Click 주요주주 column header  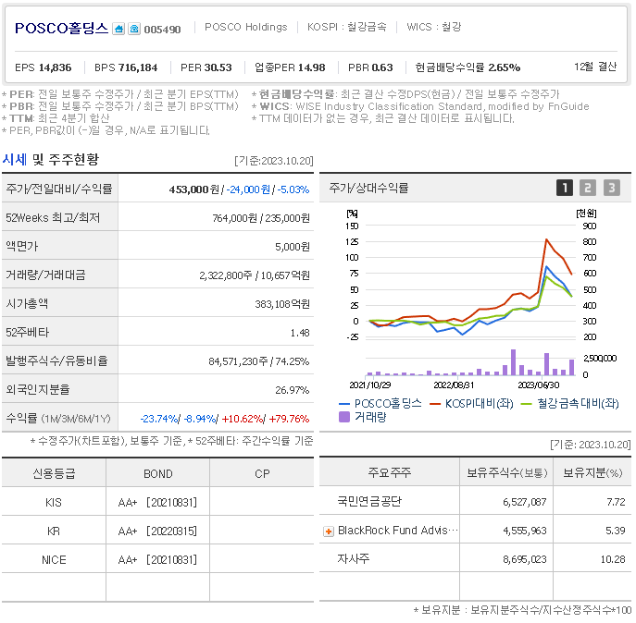point(390,472)
